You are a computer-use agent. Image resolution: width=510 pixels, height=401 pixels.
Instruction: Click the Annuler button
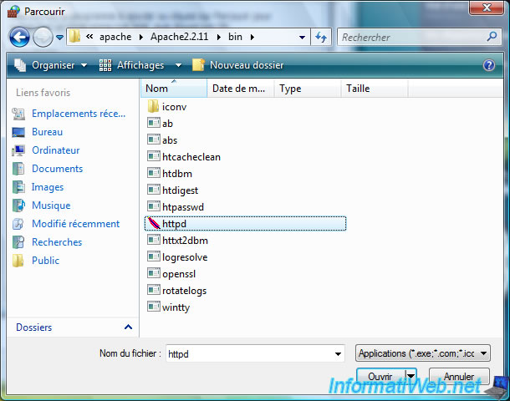point(459,377)
